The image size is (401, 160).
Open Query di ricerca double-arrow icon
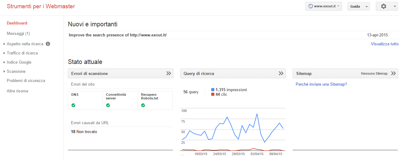point(281,73)
